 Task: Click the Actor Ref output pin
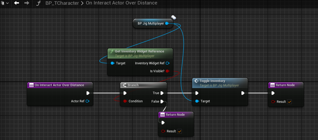(87, 101)
